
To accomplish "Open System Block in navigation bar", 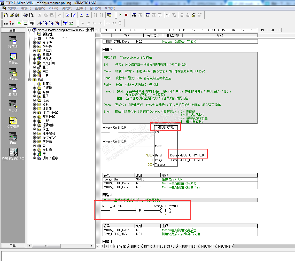I will click(13, 106).
